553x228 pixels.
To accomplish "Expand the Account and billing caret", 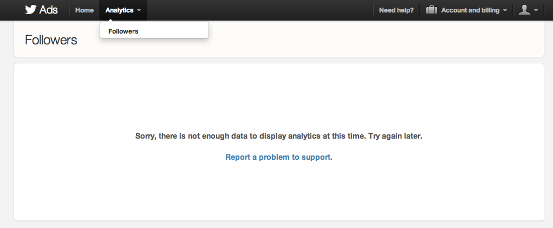I will pyautogui.click(x=505, y=11).
